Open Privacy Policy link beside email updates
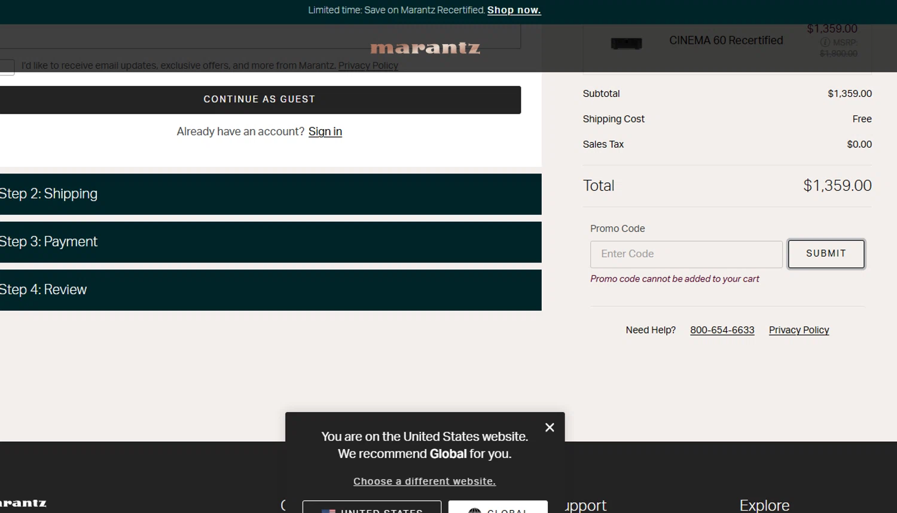This screenshot has width=897, height=513. tap(368, 66)
